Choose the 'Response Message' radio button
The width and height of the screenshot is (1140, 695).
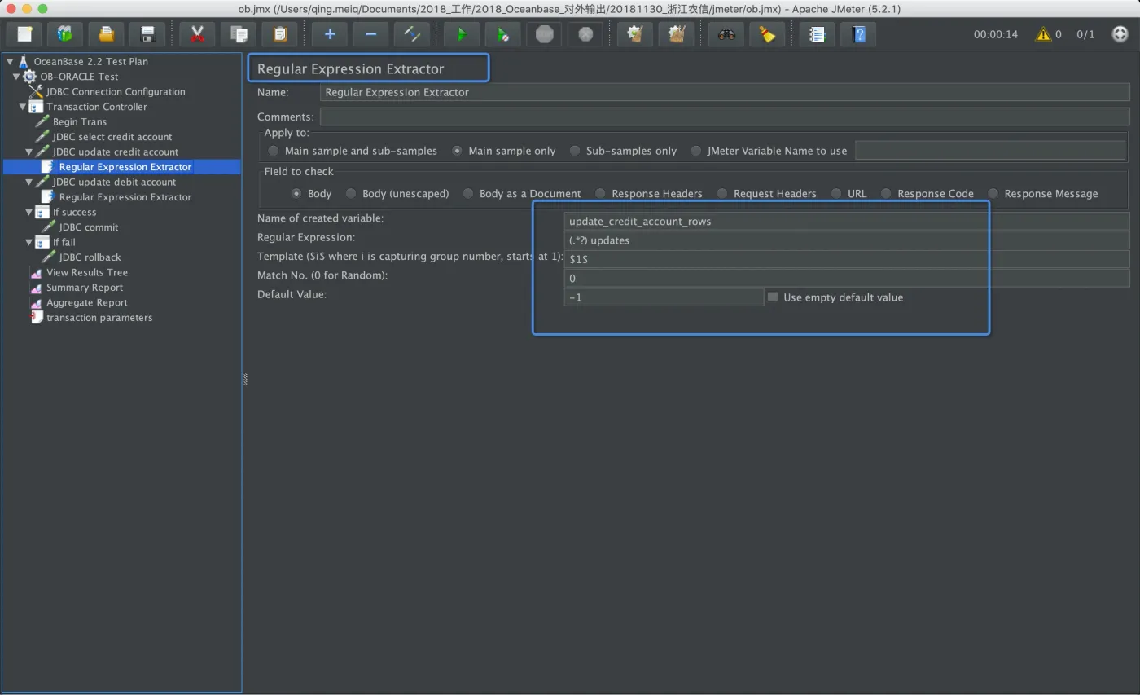pos(993,193)
